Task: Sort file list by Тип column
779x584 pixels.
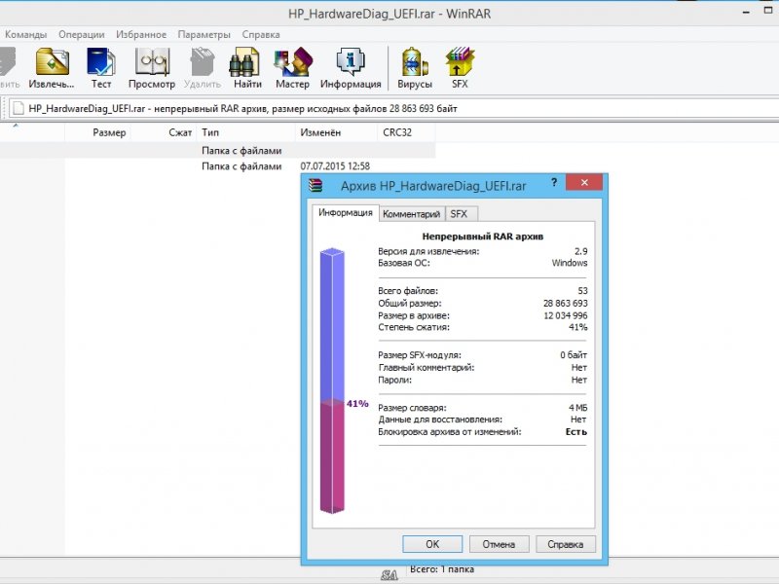Action: coord(246,132)
